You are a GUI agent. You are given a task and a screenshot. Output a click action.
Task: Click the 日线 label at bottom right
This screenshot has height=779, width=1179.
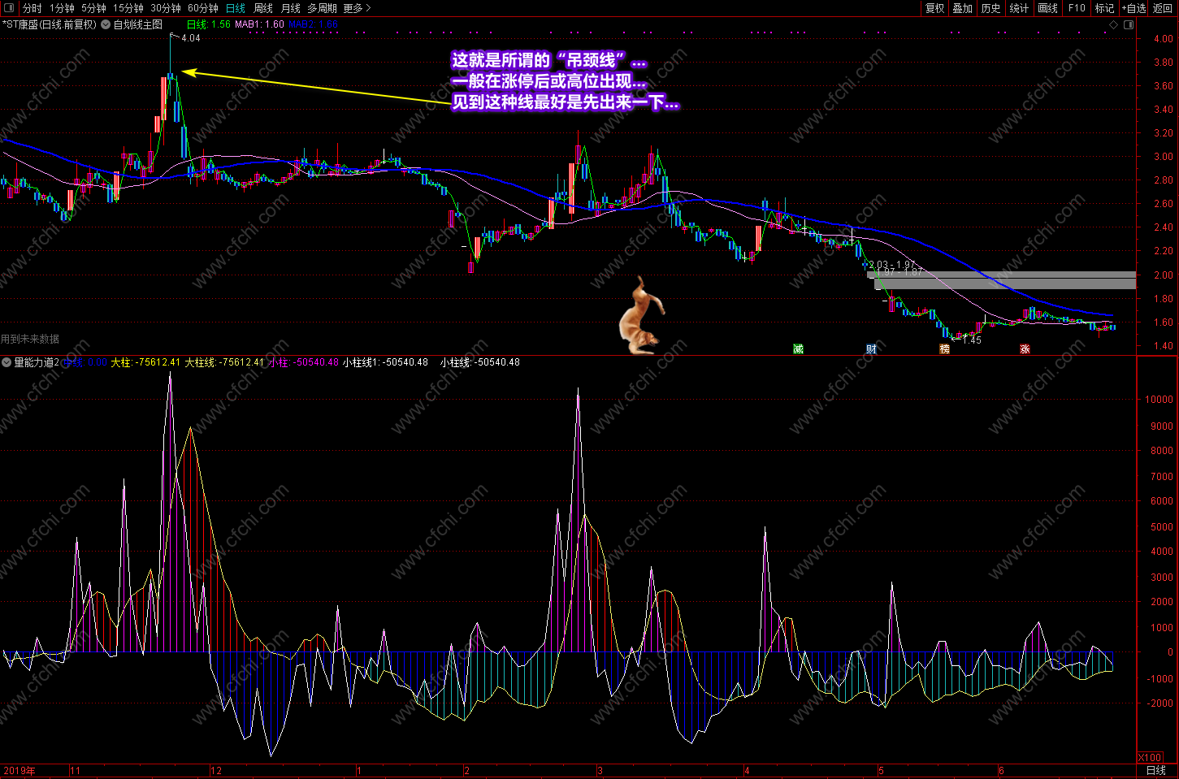pos(1155,770)
